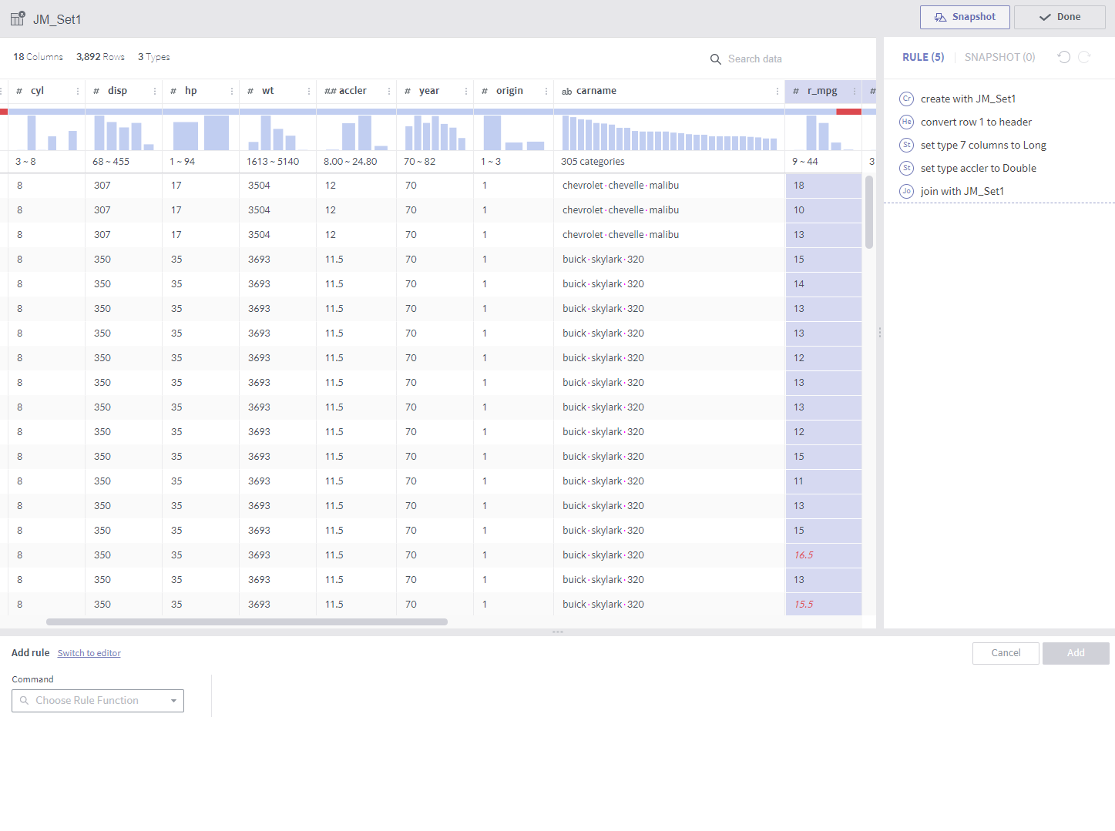Viewport: 1115px width, 831px height.
Task: Click the JM_Set1 dataset title
Action: pyautogui.click(x=57, y=19)
